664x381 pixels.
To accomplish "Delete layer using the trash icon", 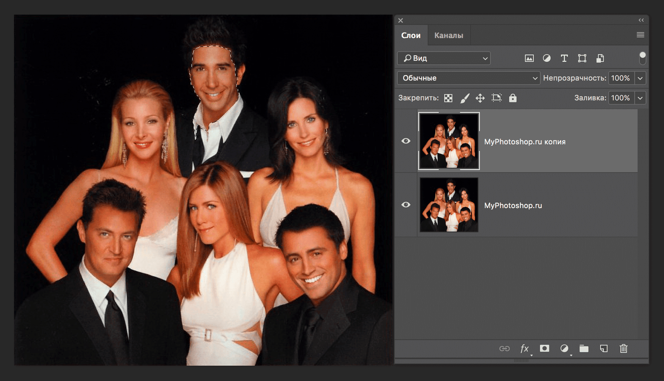I will [x=623, y=348].
